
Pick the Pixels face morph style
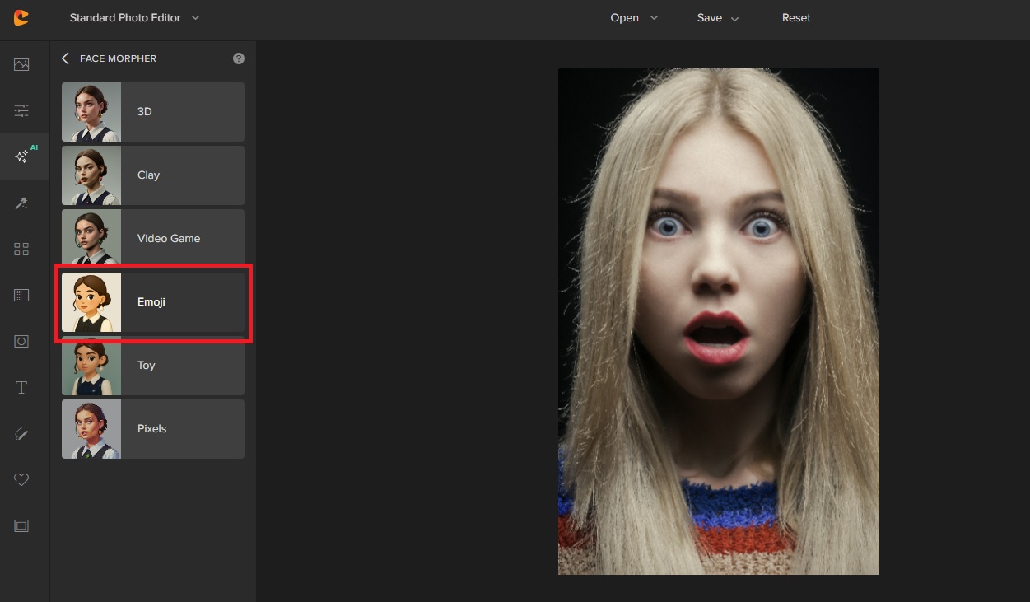click(x=153, y=429)
